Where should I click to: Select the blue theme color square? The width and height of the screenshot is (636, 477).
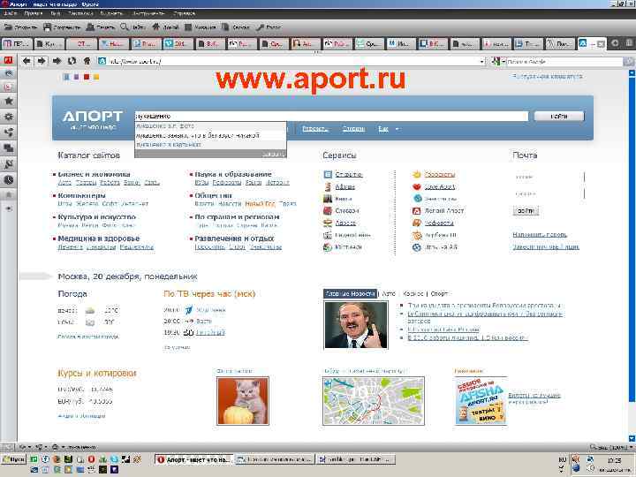66,77
